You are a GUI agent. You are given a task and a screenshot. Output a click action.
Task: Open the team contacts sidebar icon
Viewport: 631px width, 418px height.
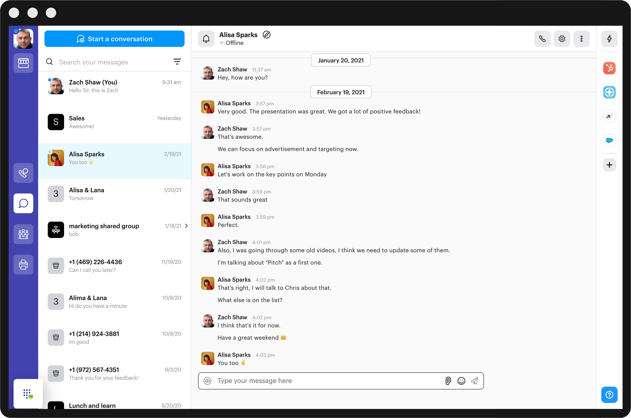pos(23,234)
